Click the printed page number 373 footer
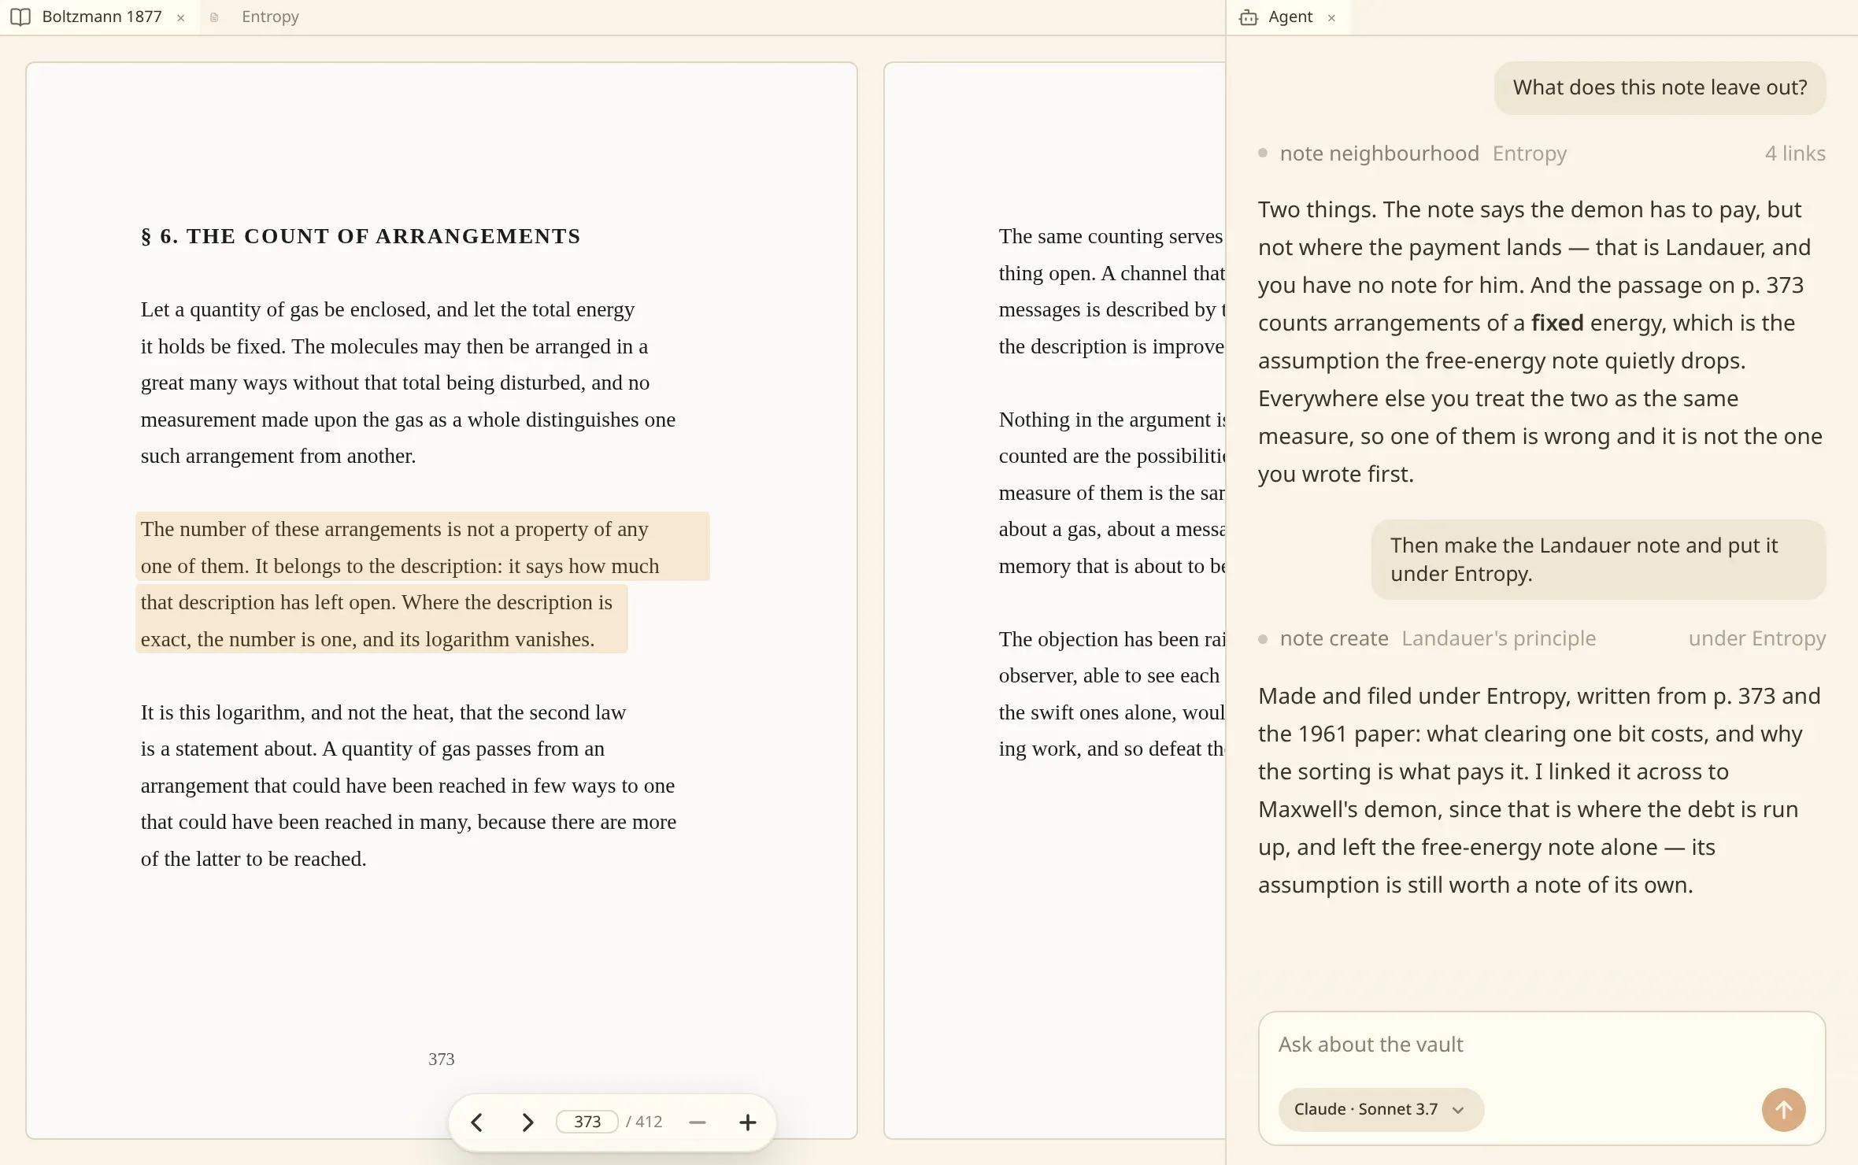The height and width of the screenshot is (1165, 1858). tap(441, 1060)
